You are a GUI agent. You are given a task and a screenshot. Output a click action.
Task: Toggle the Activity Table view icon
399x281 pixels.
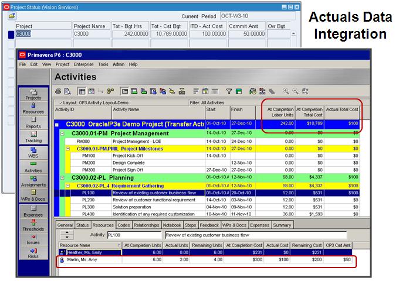82,91
